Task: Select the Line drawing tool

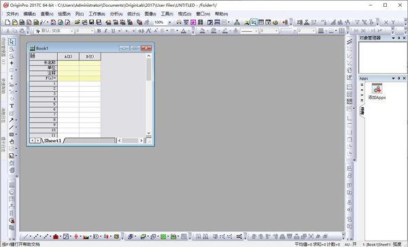Action: [11, 127]
